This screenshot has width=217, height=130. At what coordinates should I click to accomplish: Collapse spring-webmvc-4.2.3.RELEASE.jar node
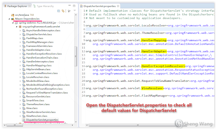click(x=13, y=23)
